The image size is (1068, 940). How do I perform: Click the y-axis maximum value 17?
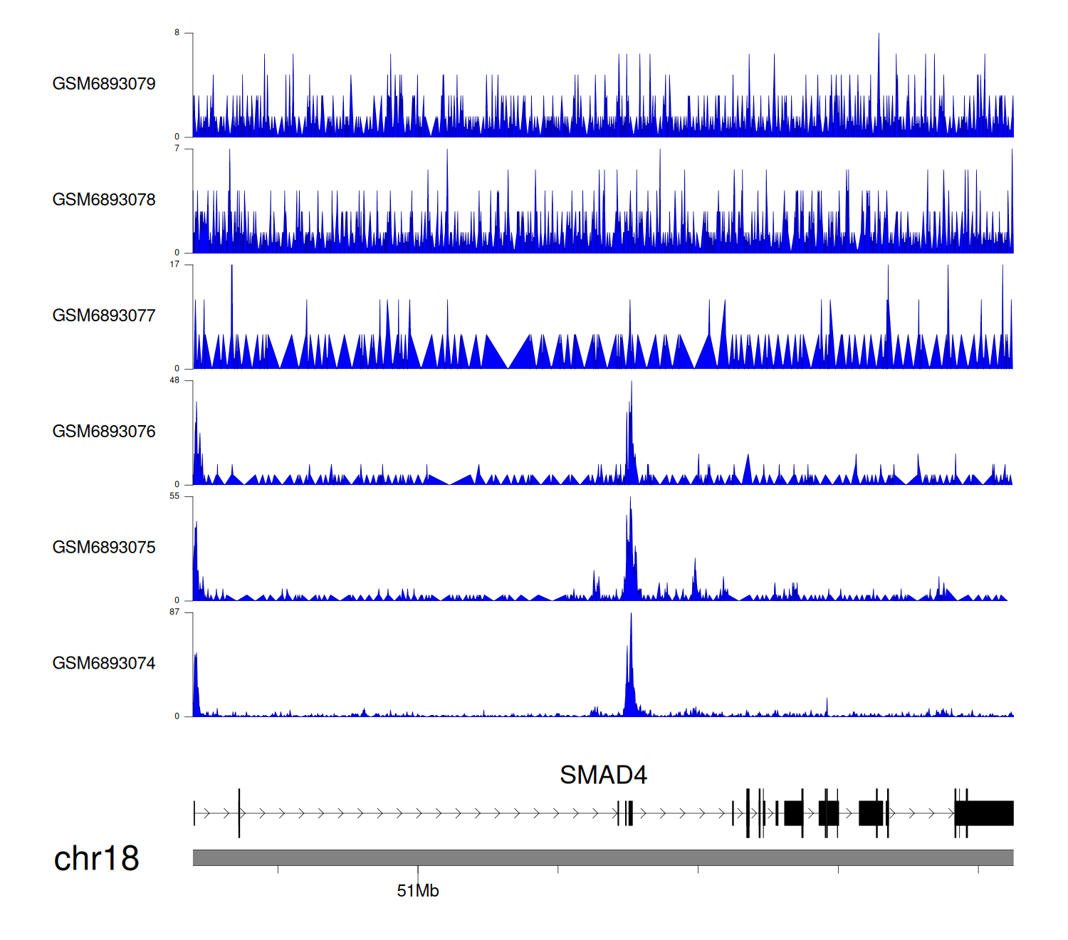coord(174,264)
